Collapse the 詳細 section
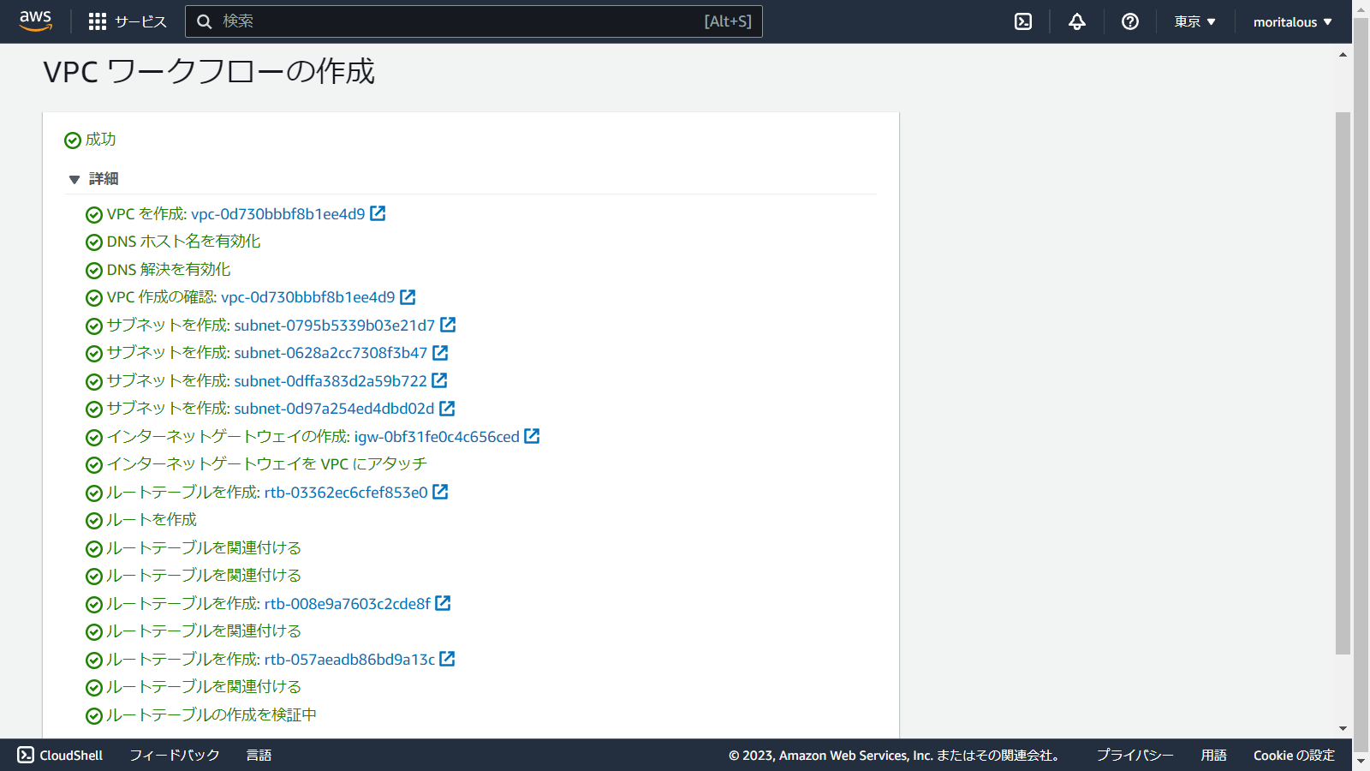Screen dimensions: 1370x771 [x=74, y=179]
